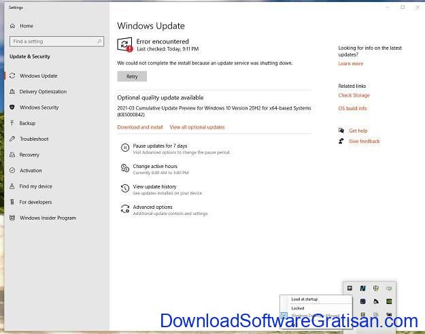This screenshot has width=425, height=334.
Task: Click the first dark tray icon
Action: pos(350,288)
